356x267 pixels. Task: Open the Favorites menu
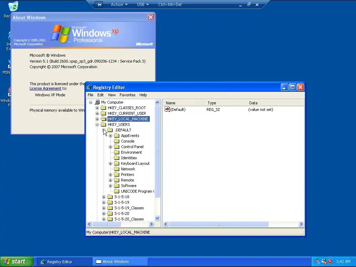pos(127,95)
